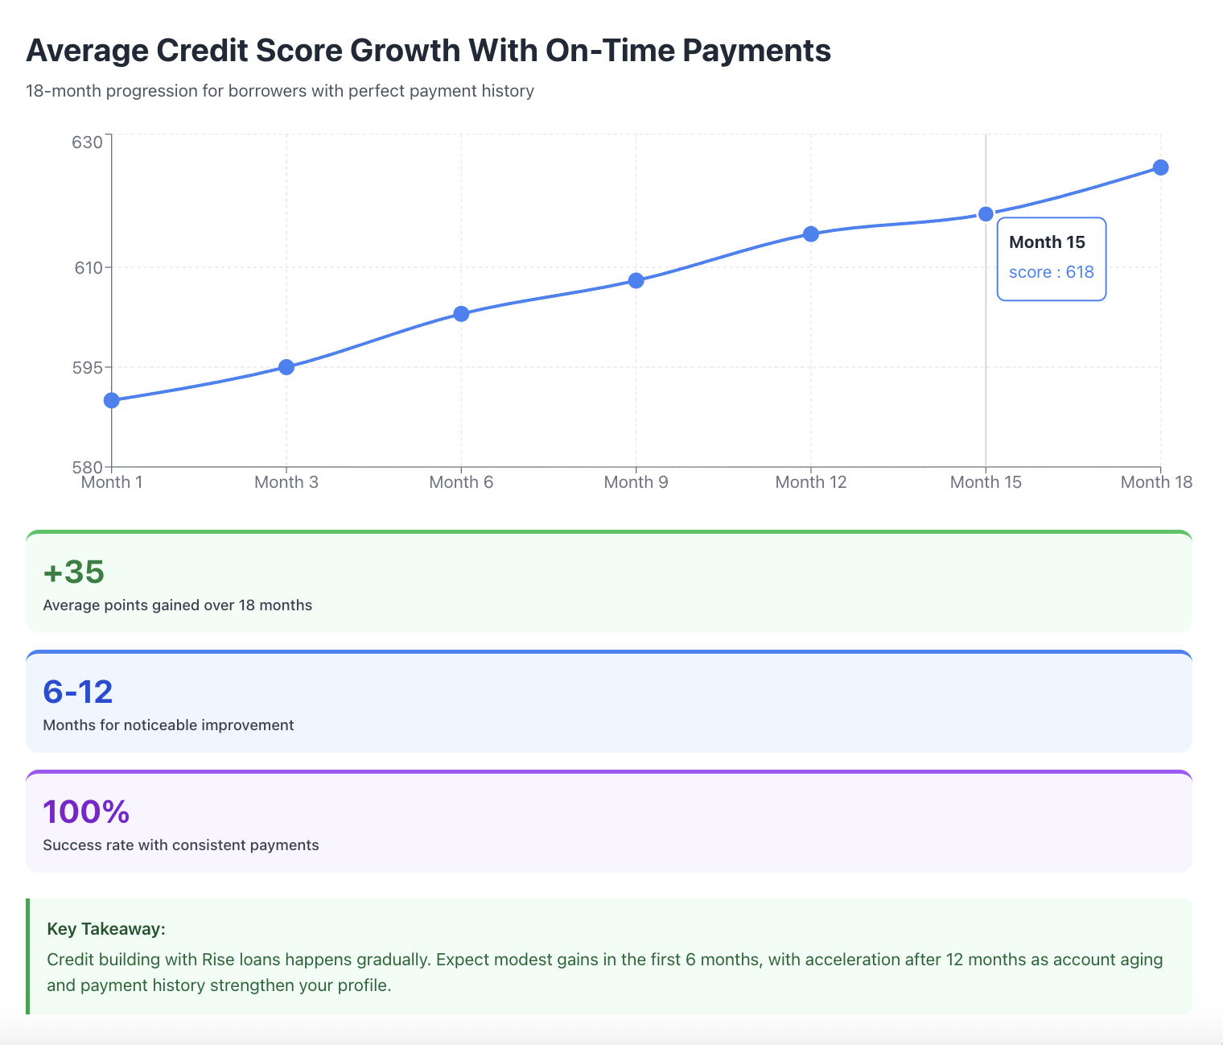The height and width of the screenshot is (1045, 1223).
Task: Click 'Months for noticeable improvement' label
Action: point(168,725)
